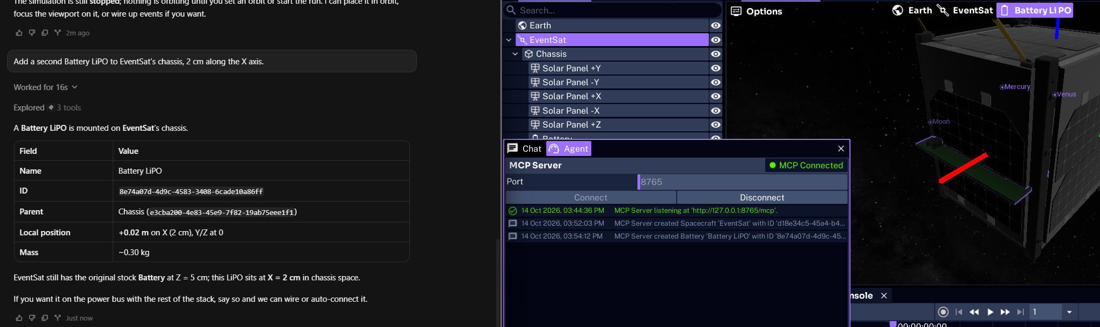The image size is (1100, 327).
Task: Collapse the Chassis tree node
Action: click(x=515, y=54)
